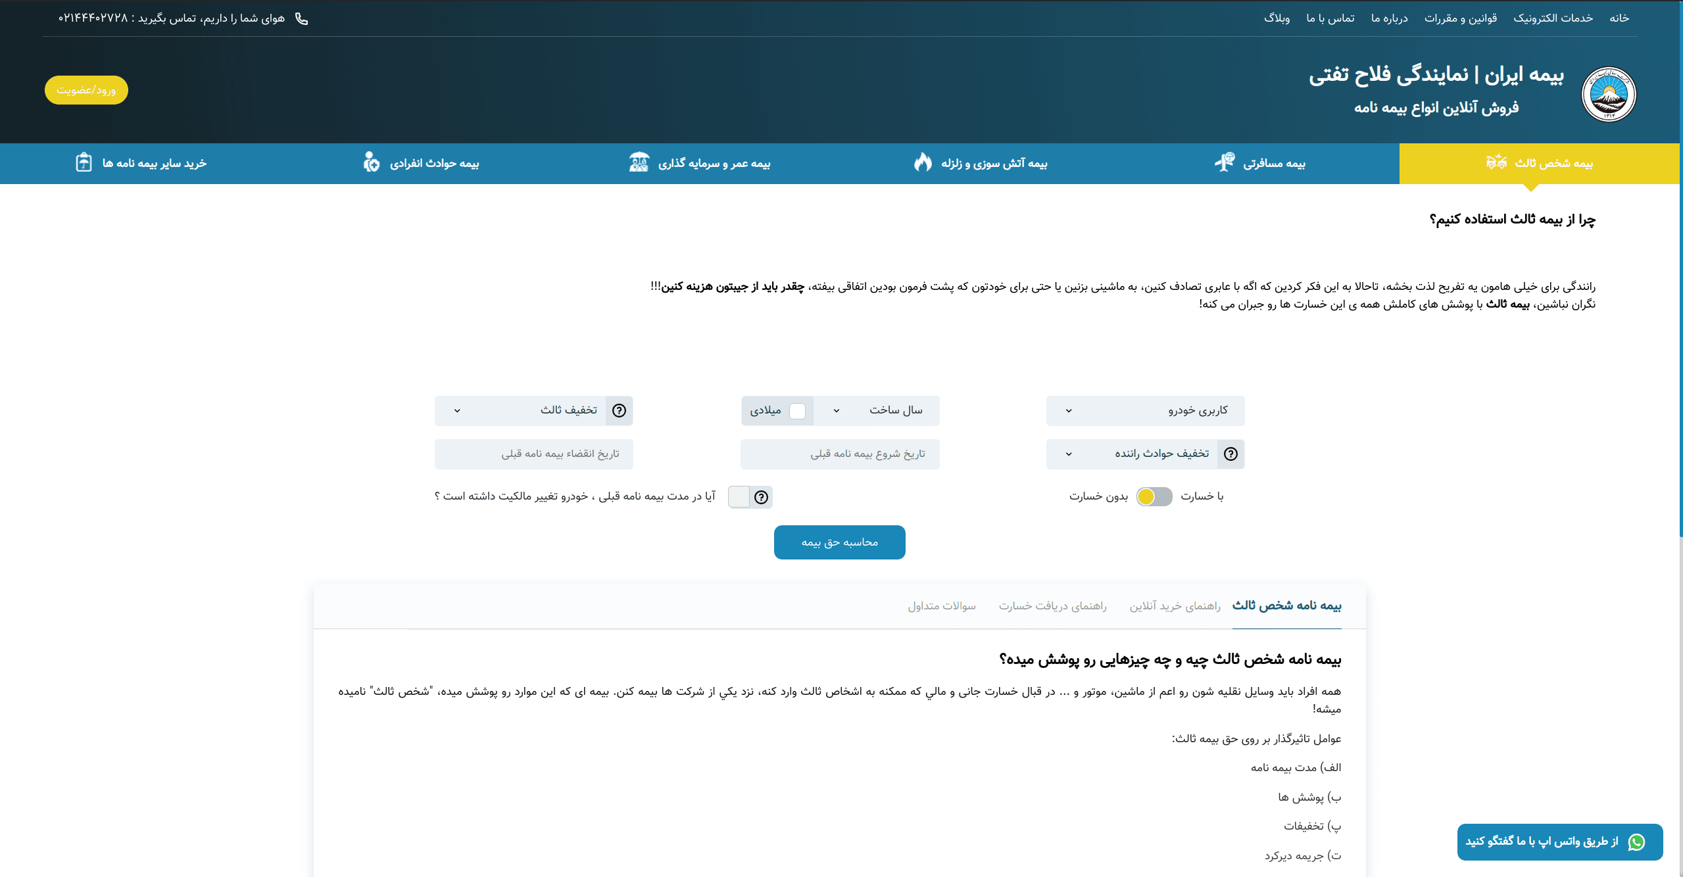The width and height of the screenshot is (1683, 877).
Task: Open the سال ساخت dropdown
Action: (x=877, y=411)
